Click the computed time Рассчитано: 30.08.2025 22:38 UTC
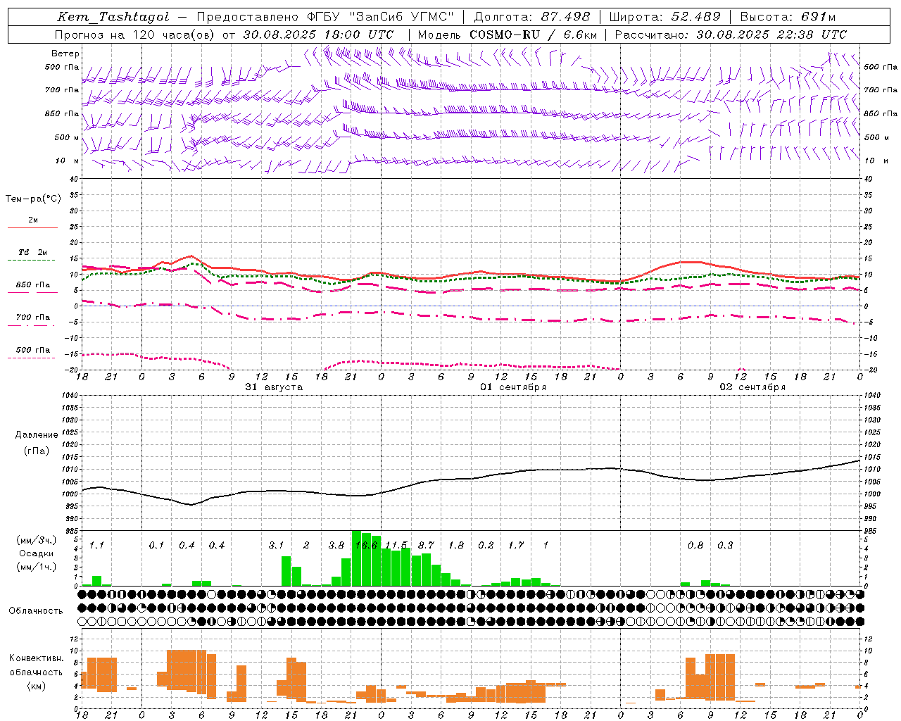 tap(731, 35)
